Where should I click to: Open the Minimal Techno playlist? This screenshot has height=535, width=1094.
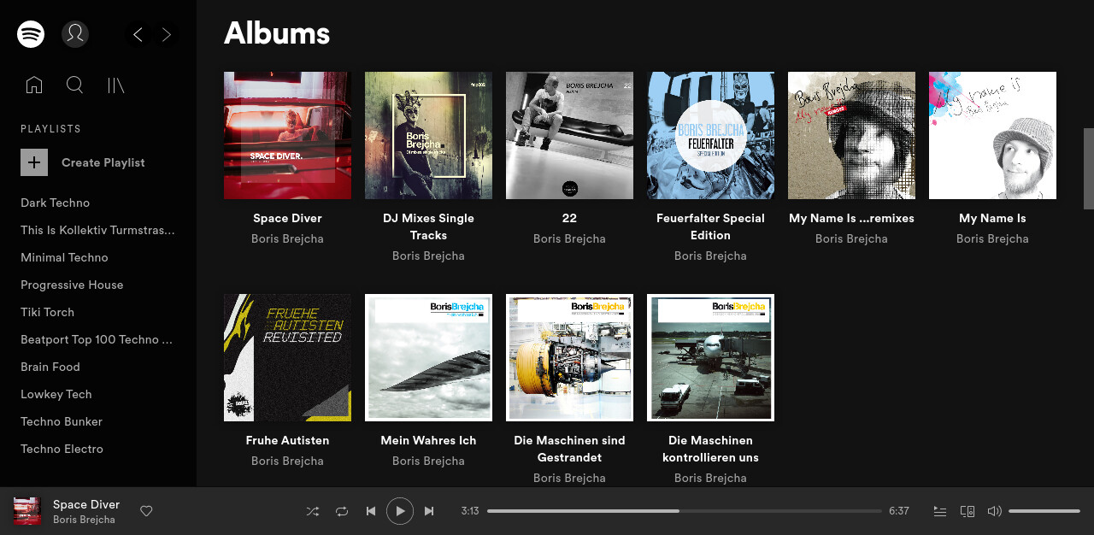tap(64, 257)
